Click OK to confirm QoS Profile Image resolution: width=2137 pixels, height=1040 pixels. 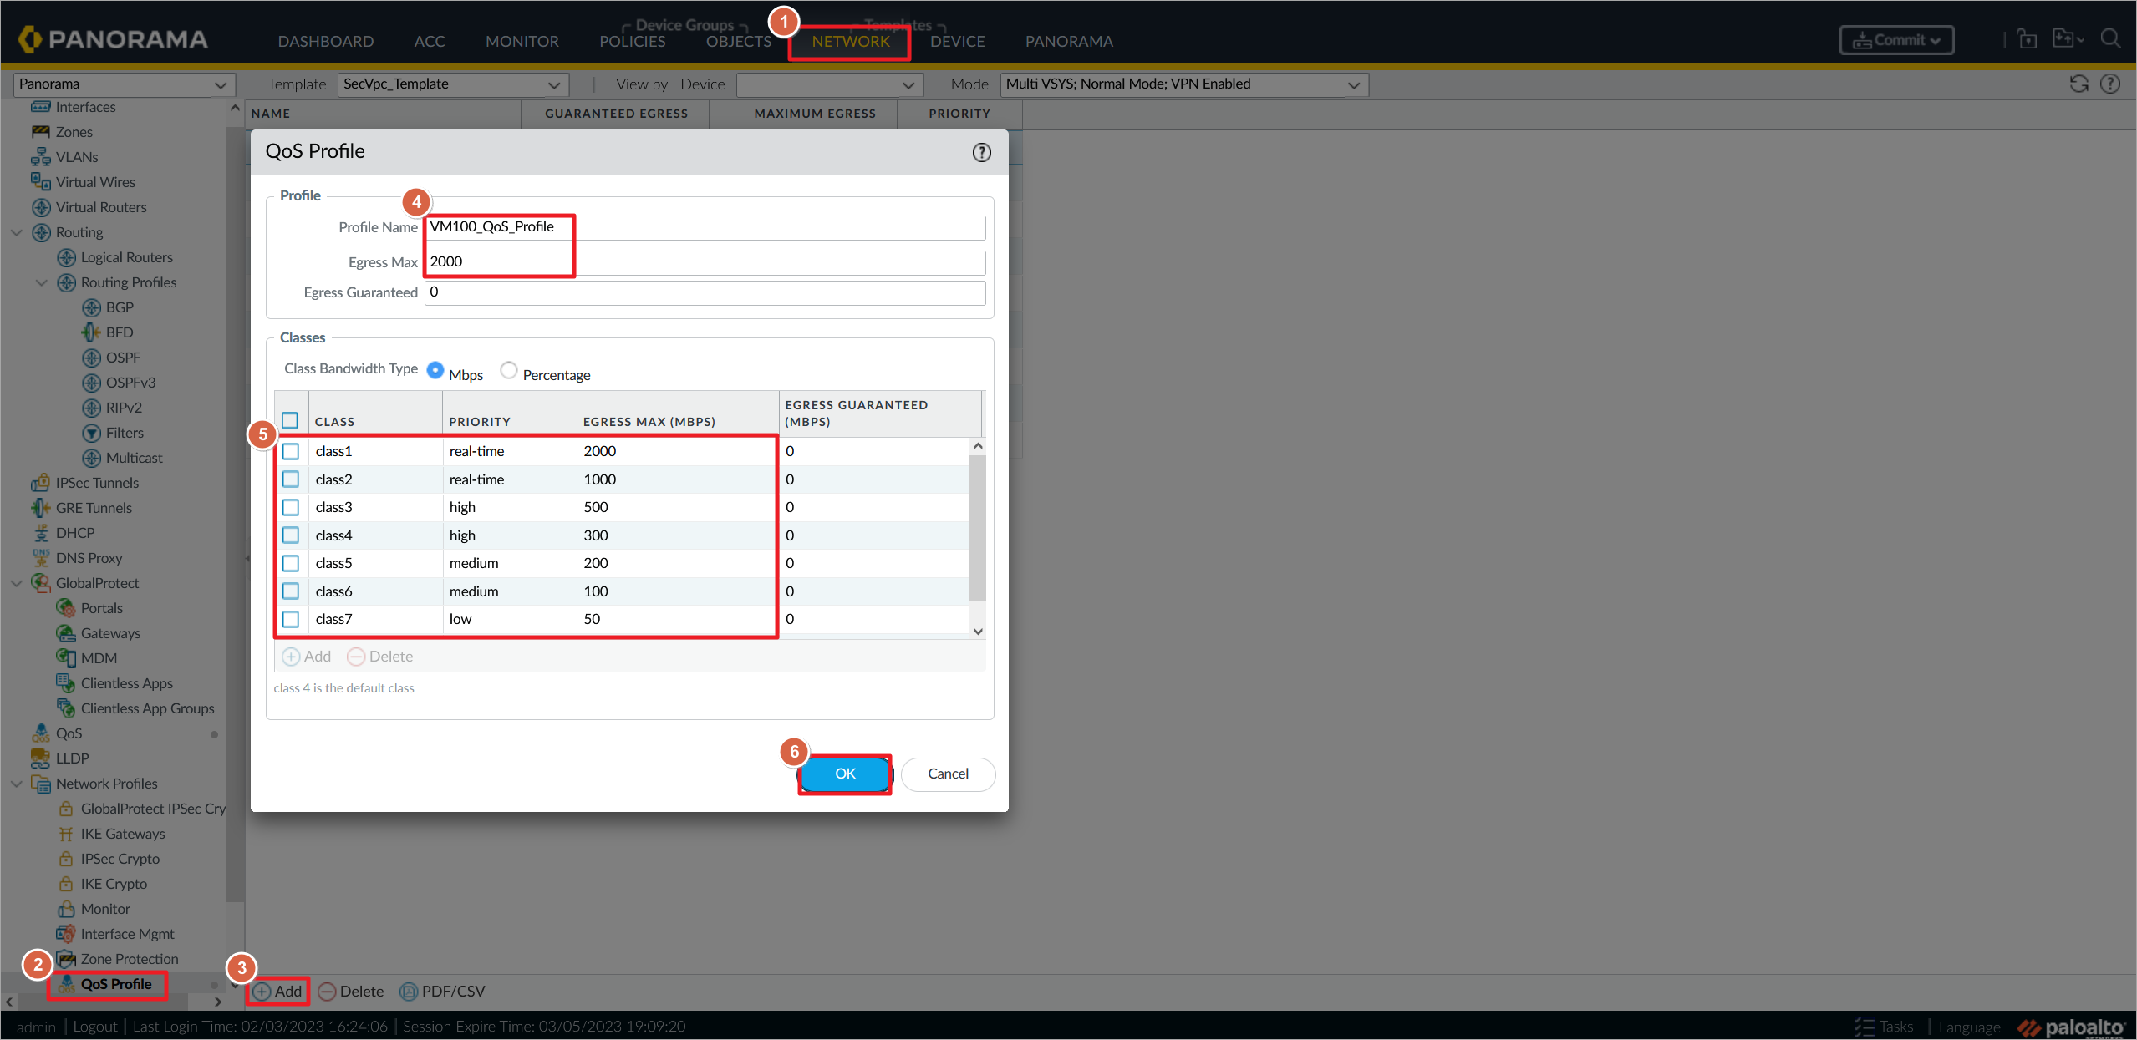[x=845, y=773]
